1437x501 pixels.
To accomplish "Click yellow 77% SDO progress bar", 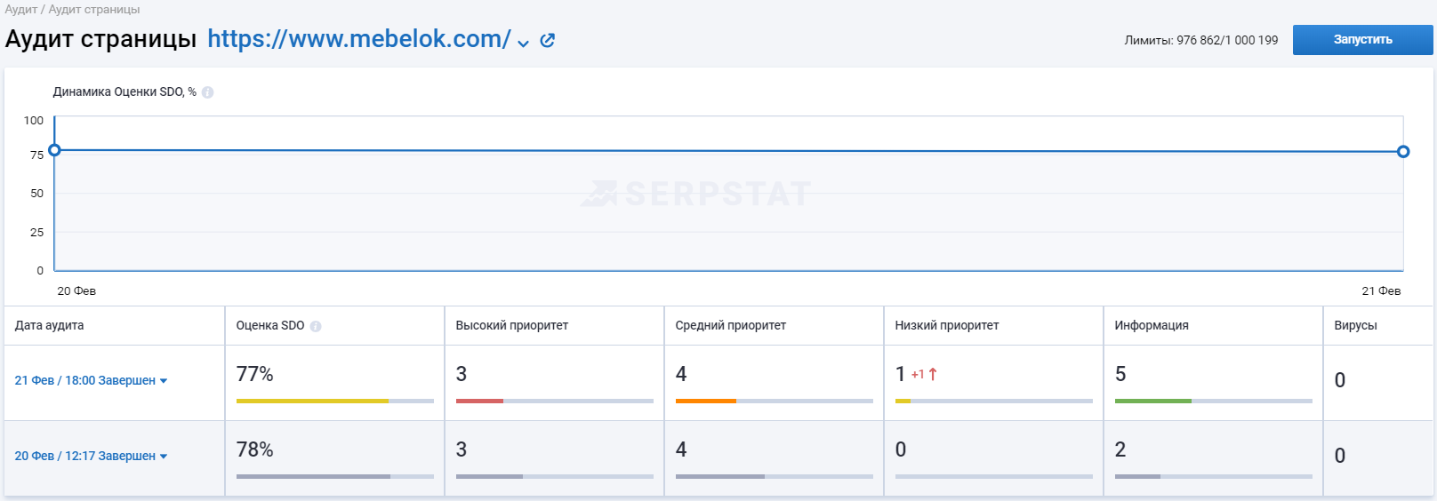I will tap(312, 402).
